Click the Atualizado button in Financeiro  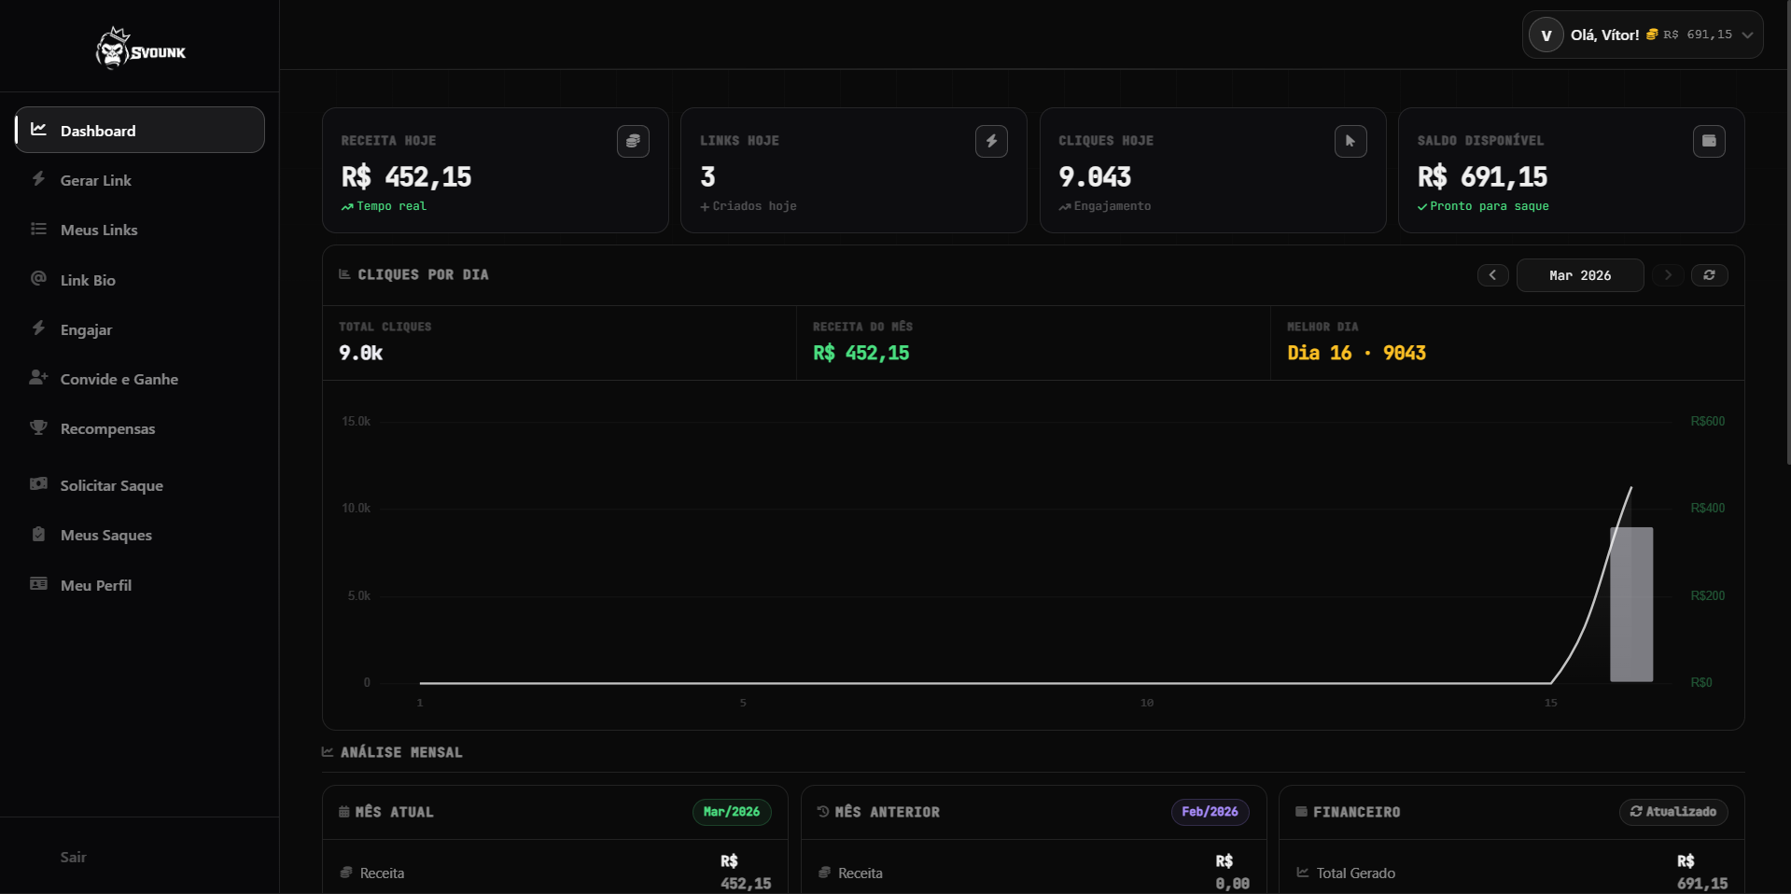pyautogui.click(x=1672, y=812)
